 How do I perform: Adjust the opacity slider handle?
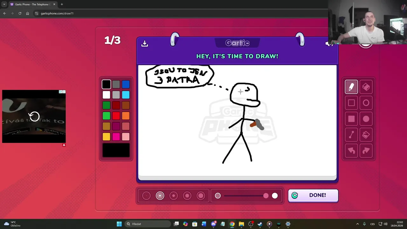coord(266,196)
